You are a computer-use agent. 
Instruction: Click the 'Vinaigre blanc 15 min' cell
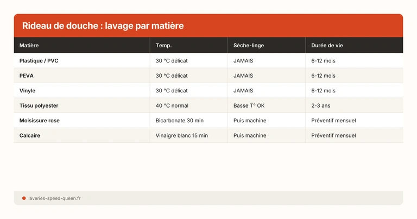(x=181, y=135)
